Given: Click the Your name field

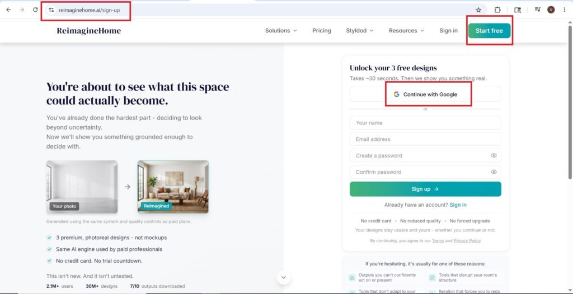Looking at the screenshot, I should (x=425, y=123).
